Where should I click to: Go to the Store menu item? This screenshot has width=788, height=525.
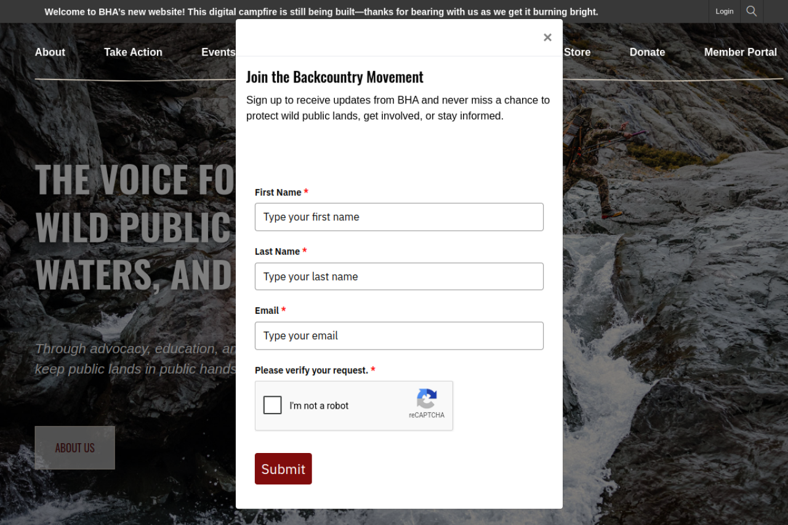pyautogui.click(x=577, y=52)
